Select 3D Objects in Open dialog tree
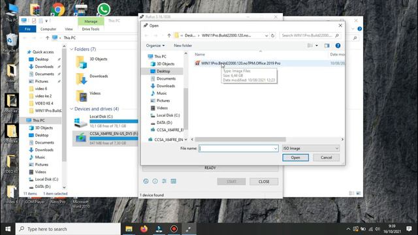418x235 pixels. [x=165, y=64]
